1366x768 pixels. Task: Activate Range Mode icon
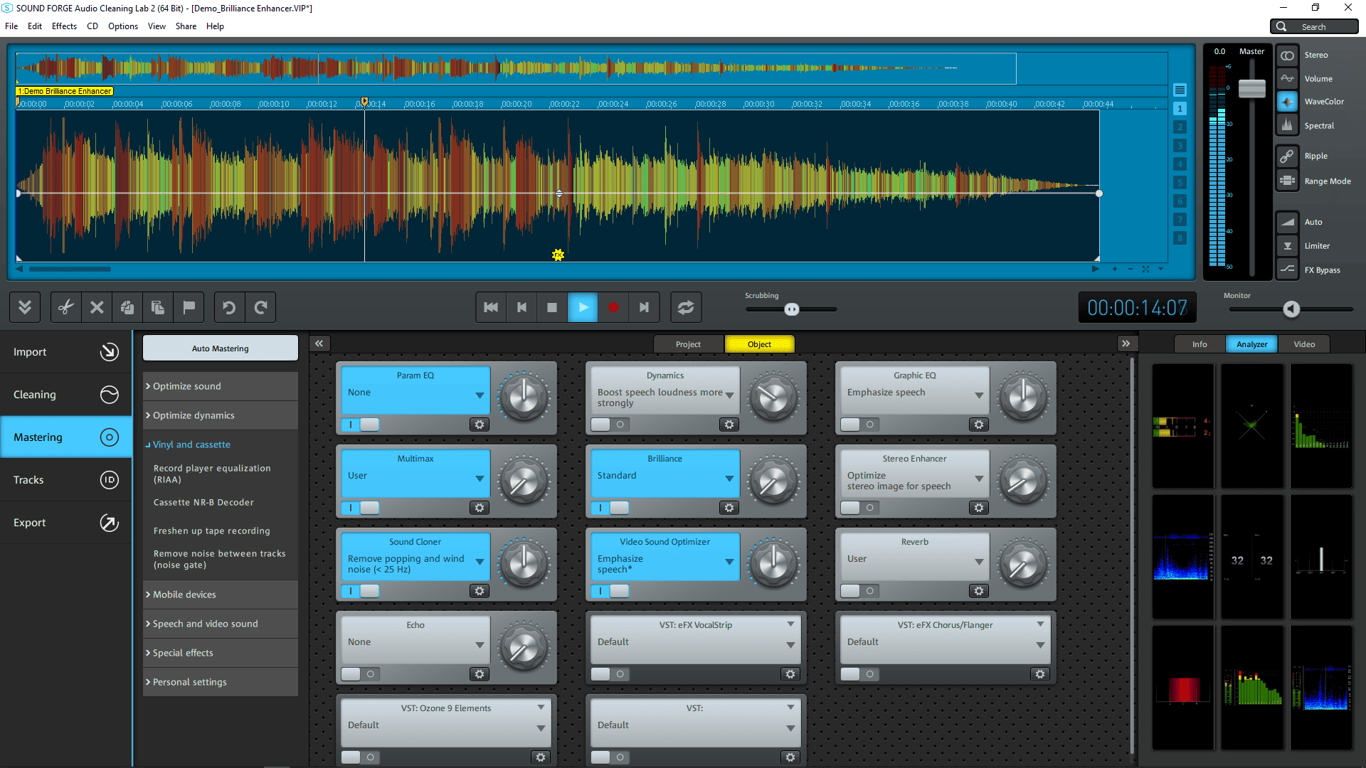[x=1287, y=181]
